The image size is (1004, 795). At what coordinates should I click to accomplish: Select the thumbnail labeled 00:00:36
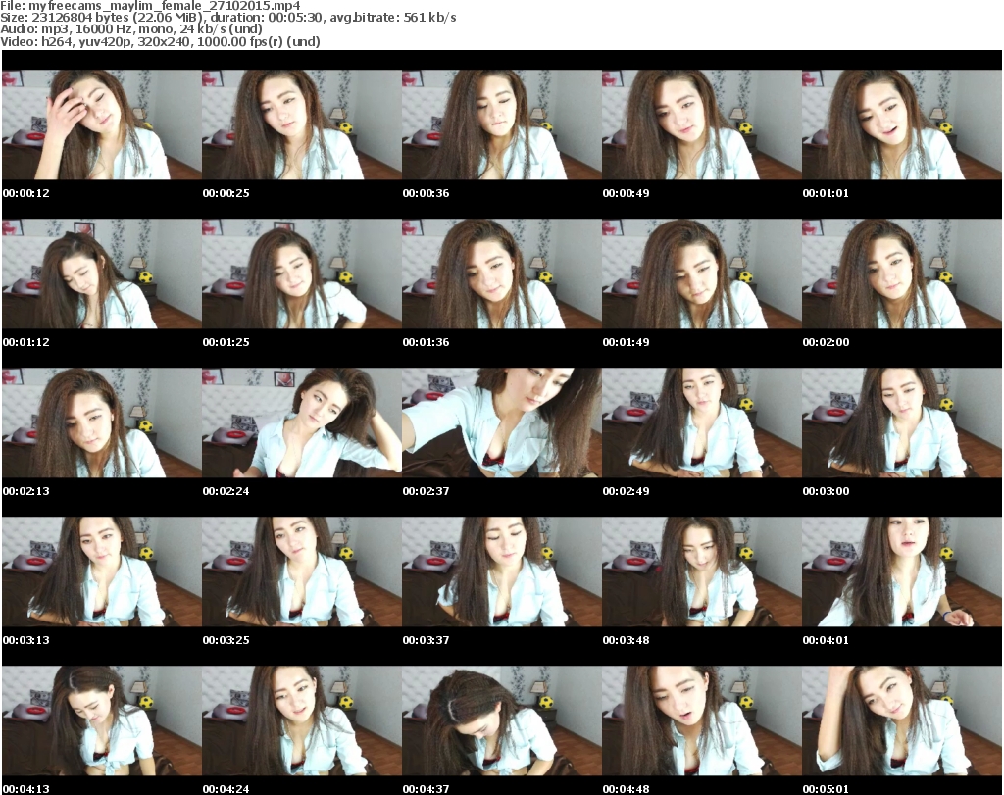[x=501, y=124]
